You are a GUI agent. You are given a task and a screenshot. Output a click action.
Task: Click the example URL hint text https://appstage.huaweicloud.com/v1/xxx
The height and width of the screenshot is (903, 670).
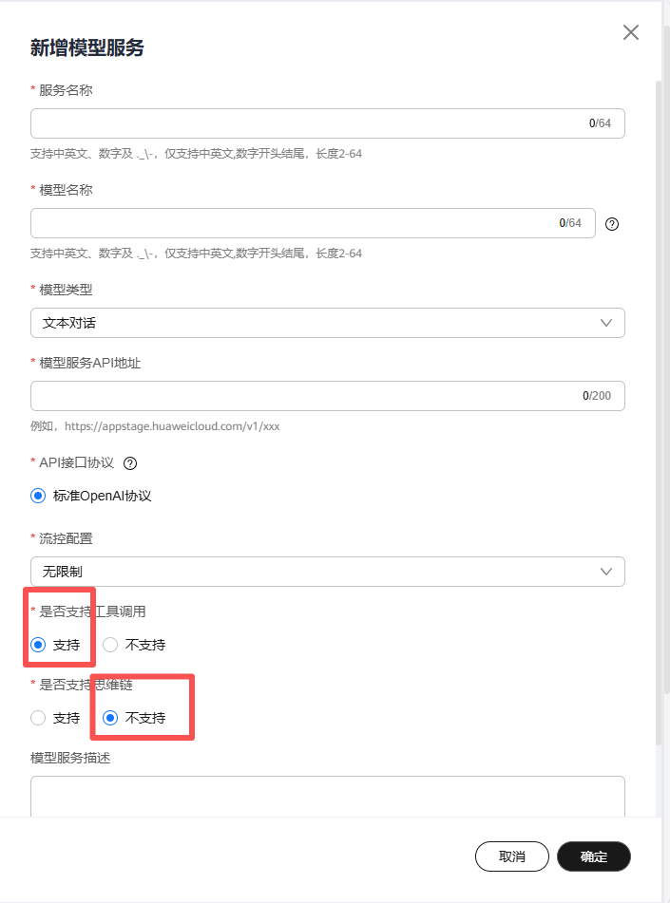172,426
